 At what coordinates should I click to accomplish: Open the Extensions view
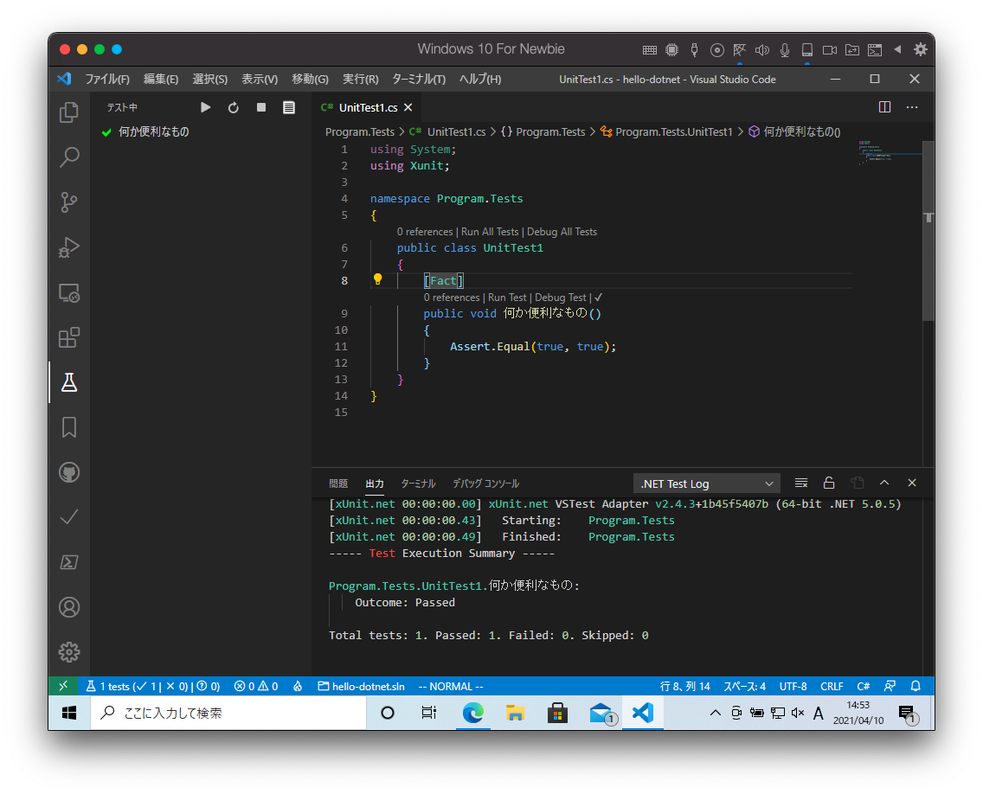(x=69, y=337)
